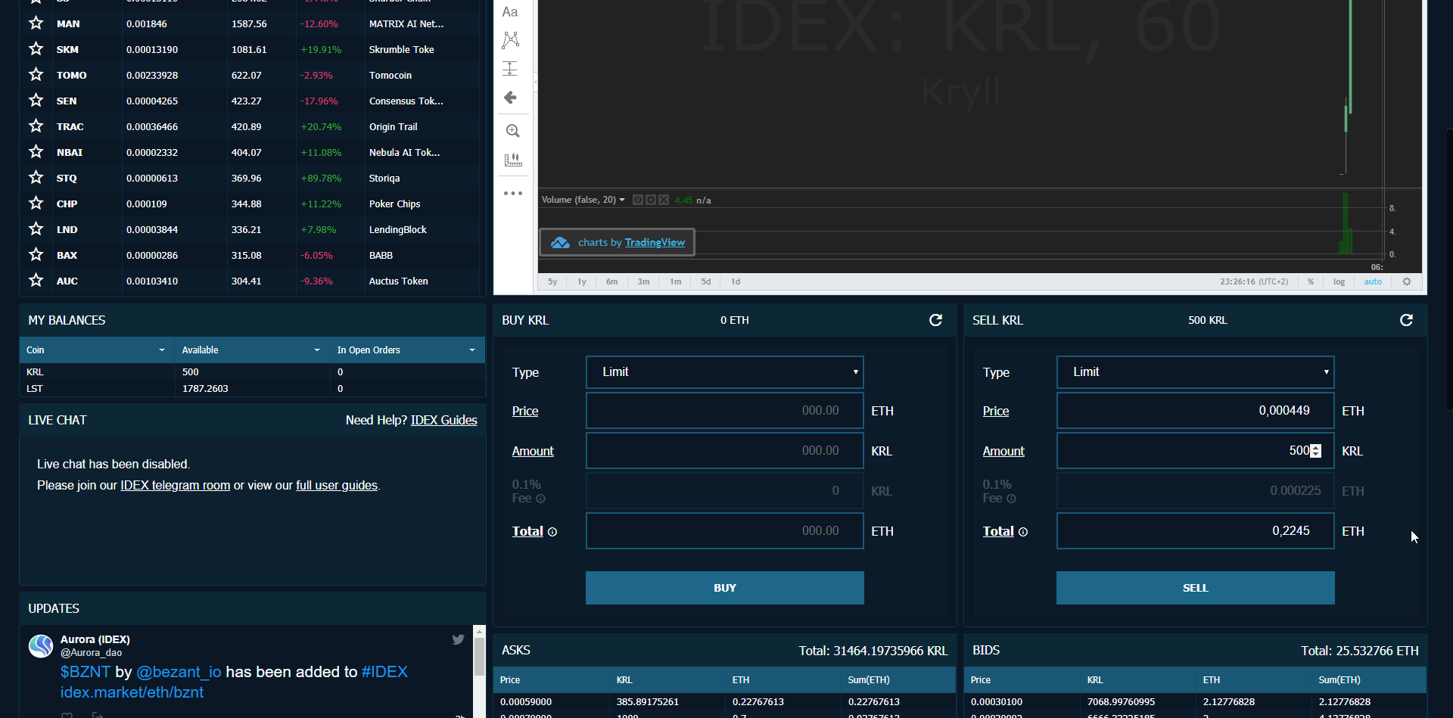1453x718 pixels.
Task: Toggle the LND favorite star
Action: pos(36,229)
